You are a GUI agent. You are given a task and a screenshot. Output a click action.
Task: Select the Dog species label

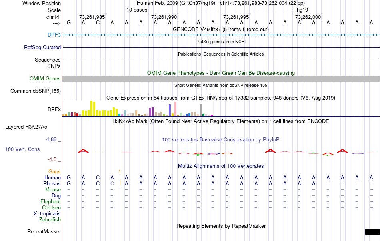(56, 196)
